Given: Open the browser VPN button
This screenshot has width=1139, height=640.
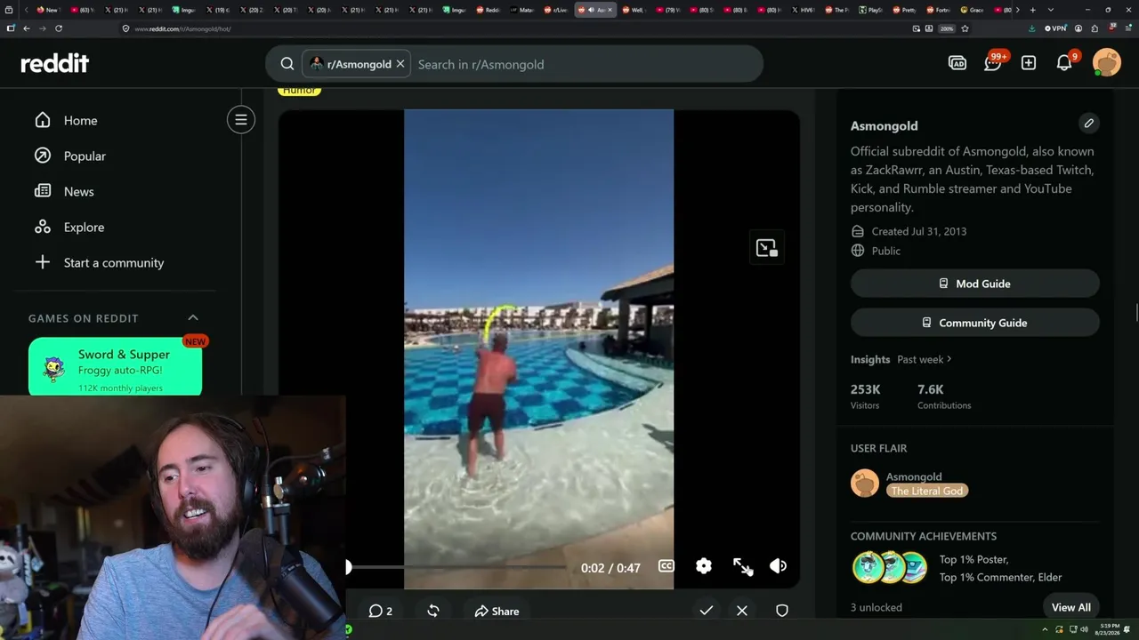Looking at the screenshot, I should pyautogui.click(x=1054, y=28).
